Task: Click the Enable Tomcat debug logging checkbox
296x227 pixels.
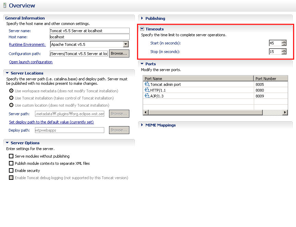Action: (11, 177)
